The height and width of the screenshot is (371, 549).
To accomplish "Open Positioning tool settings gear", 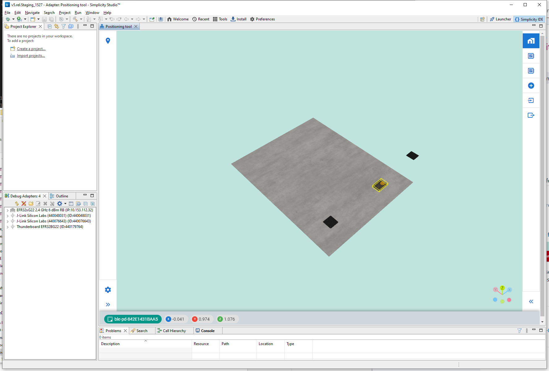I will click(x=108, y=289).
